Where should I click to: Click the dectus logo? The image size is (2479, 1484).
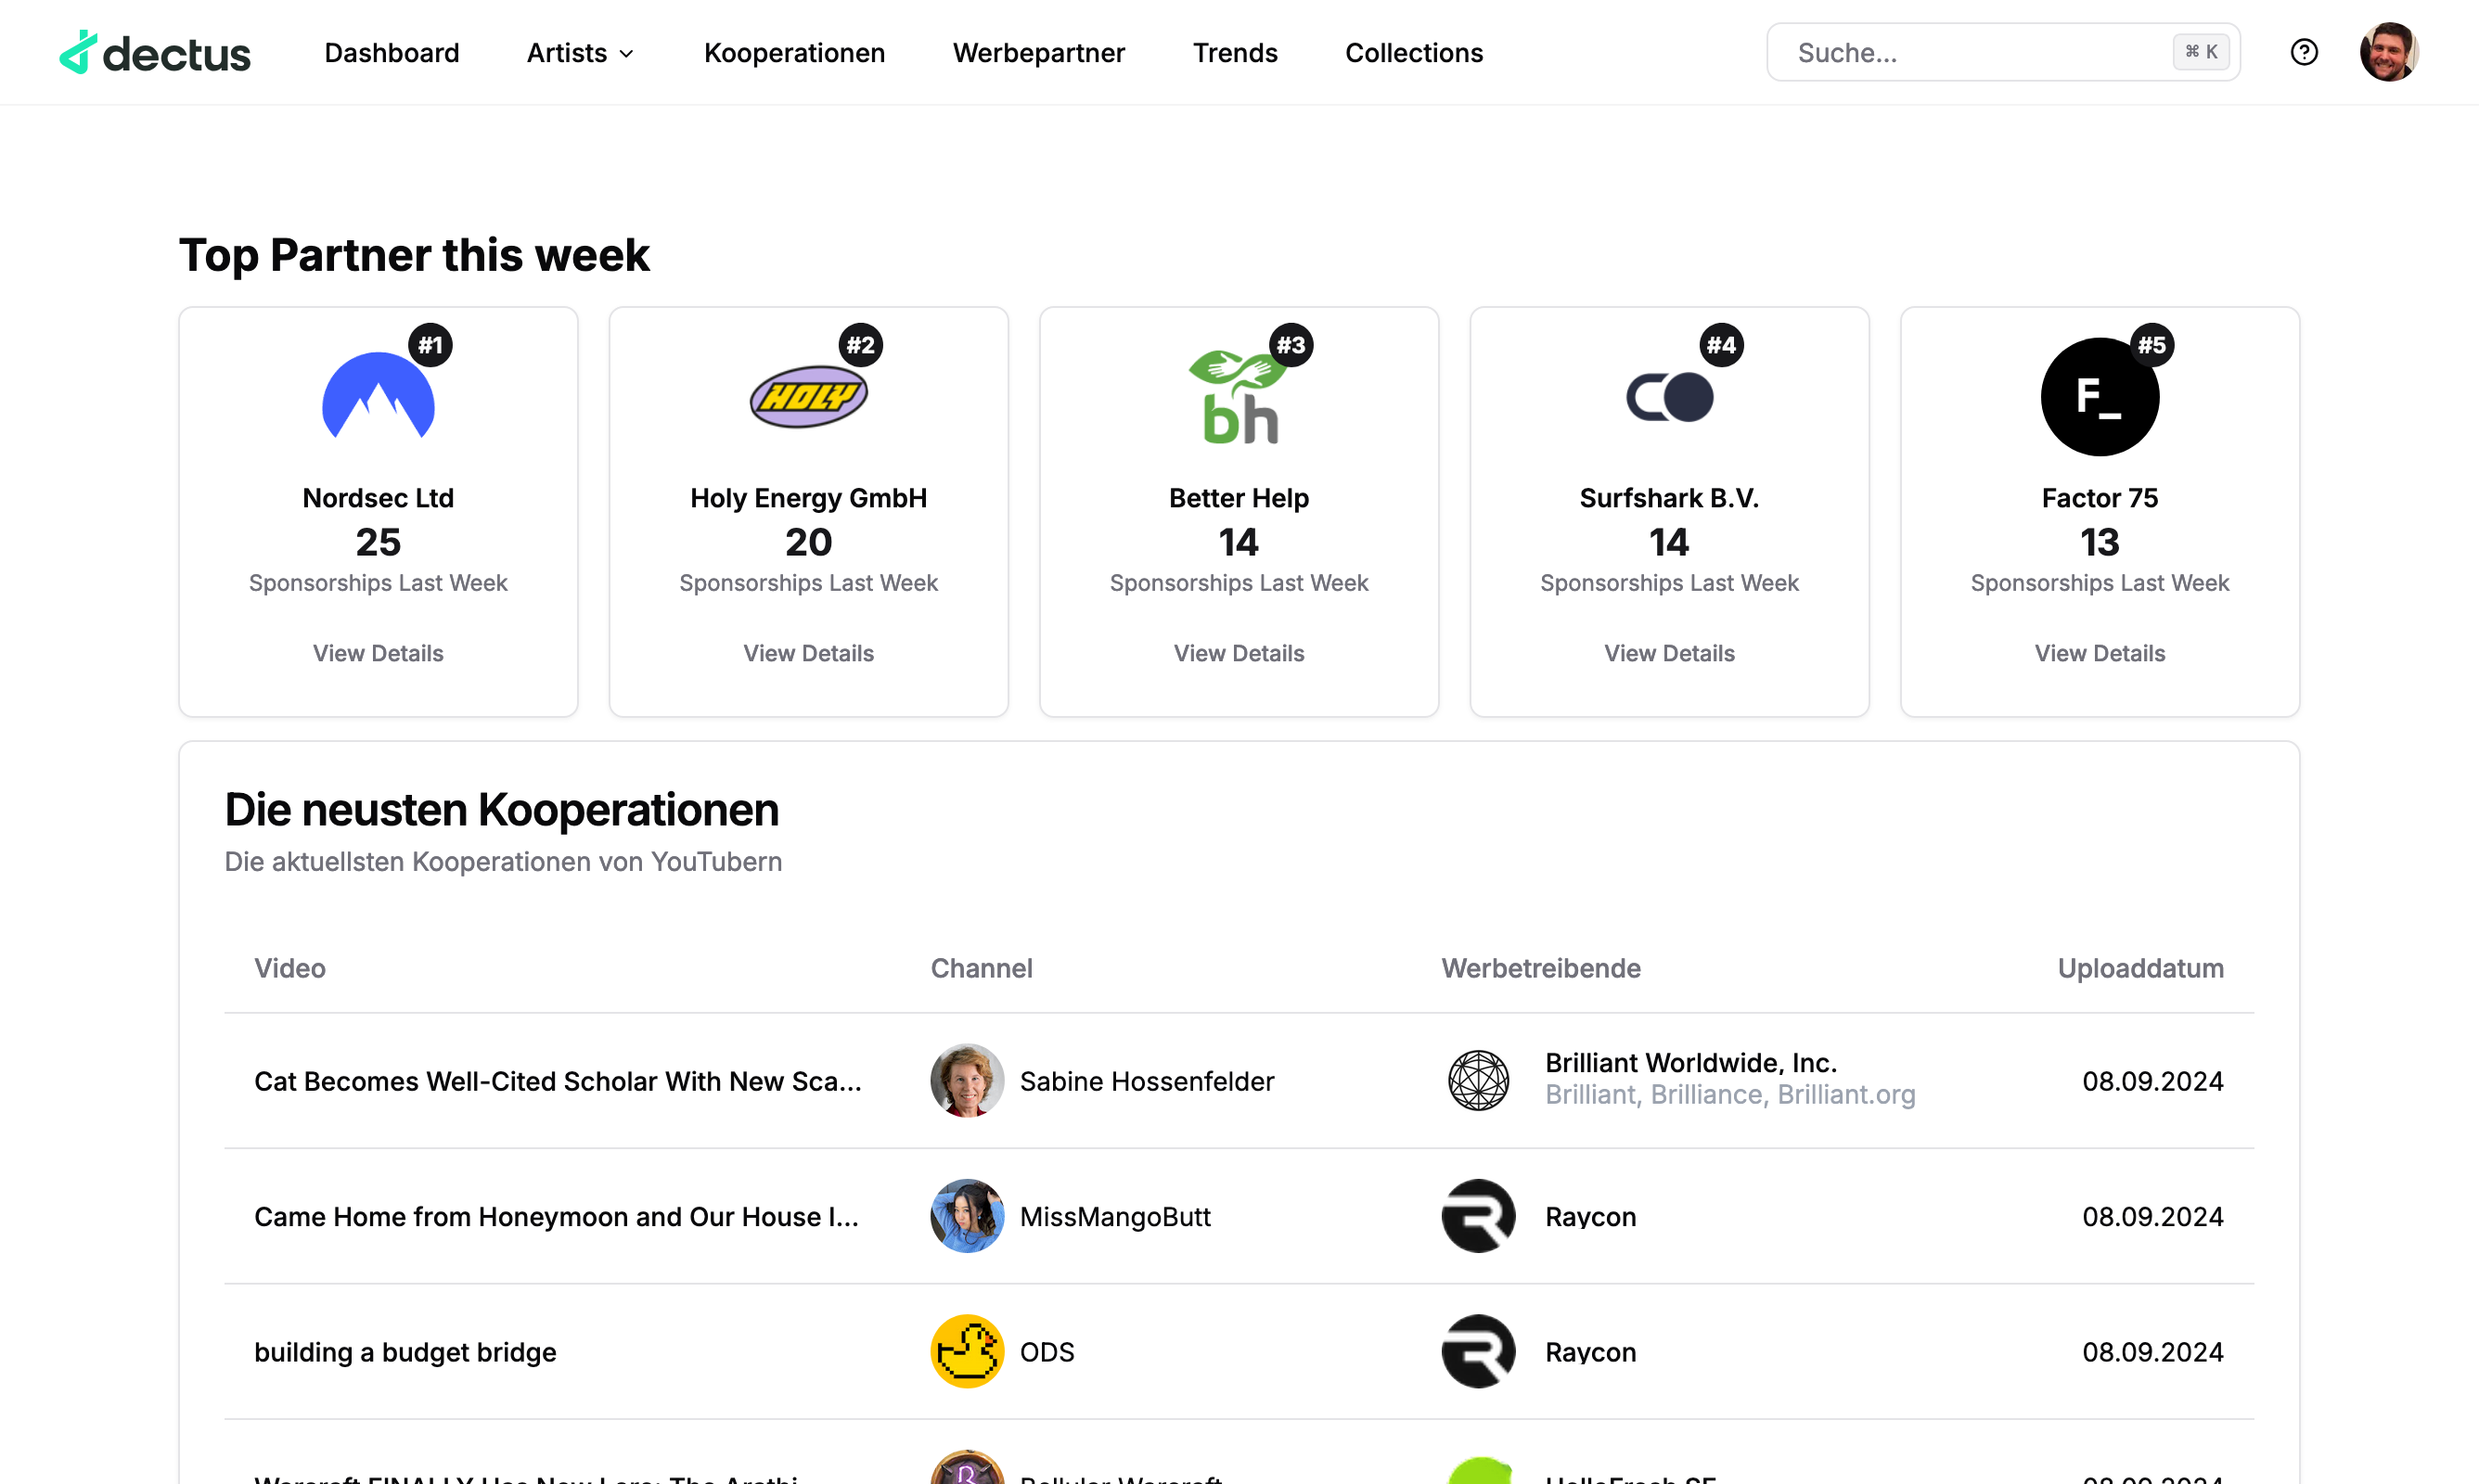click(x=154, y=51)
